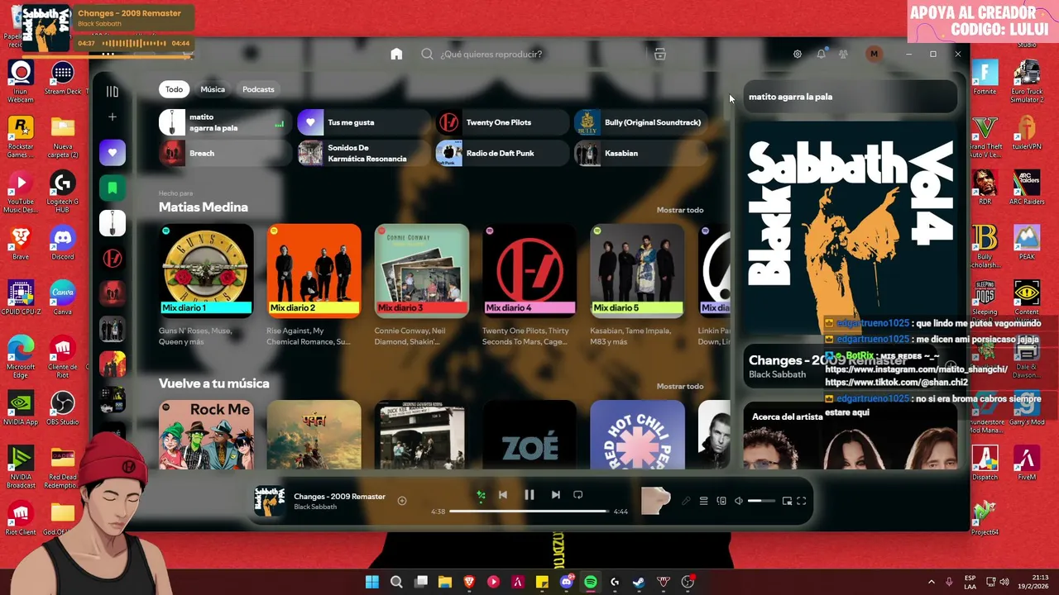The image size is (1059, 595).
Task: Skip to next track
Action: tap(556, 495)
